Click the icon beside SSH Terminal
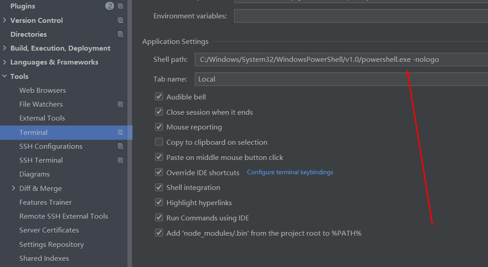 120,160
